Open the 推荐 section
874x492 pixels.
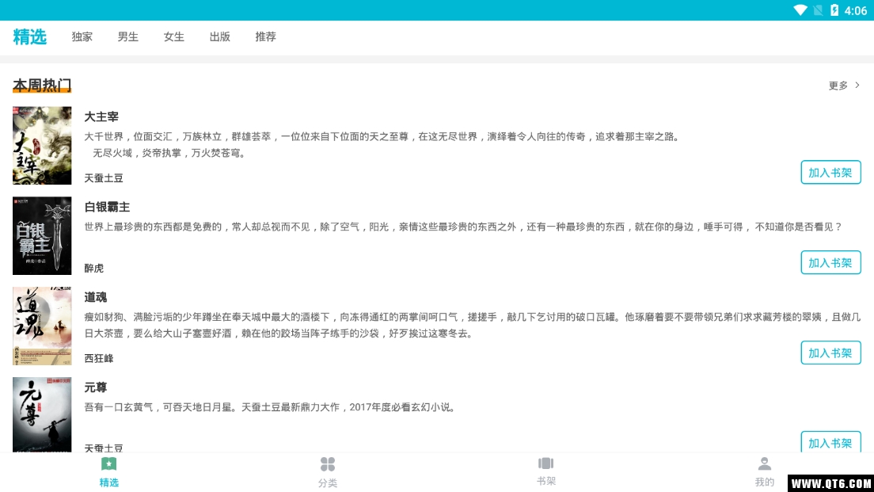coord(265,36)
